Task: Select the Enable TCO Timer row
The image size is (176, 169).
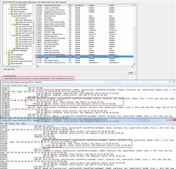Action: 85,46
